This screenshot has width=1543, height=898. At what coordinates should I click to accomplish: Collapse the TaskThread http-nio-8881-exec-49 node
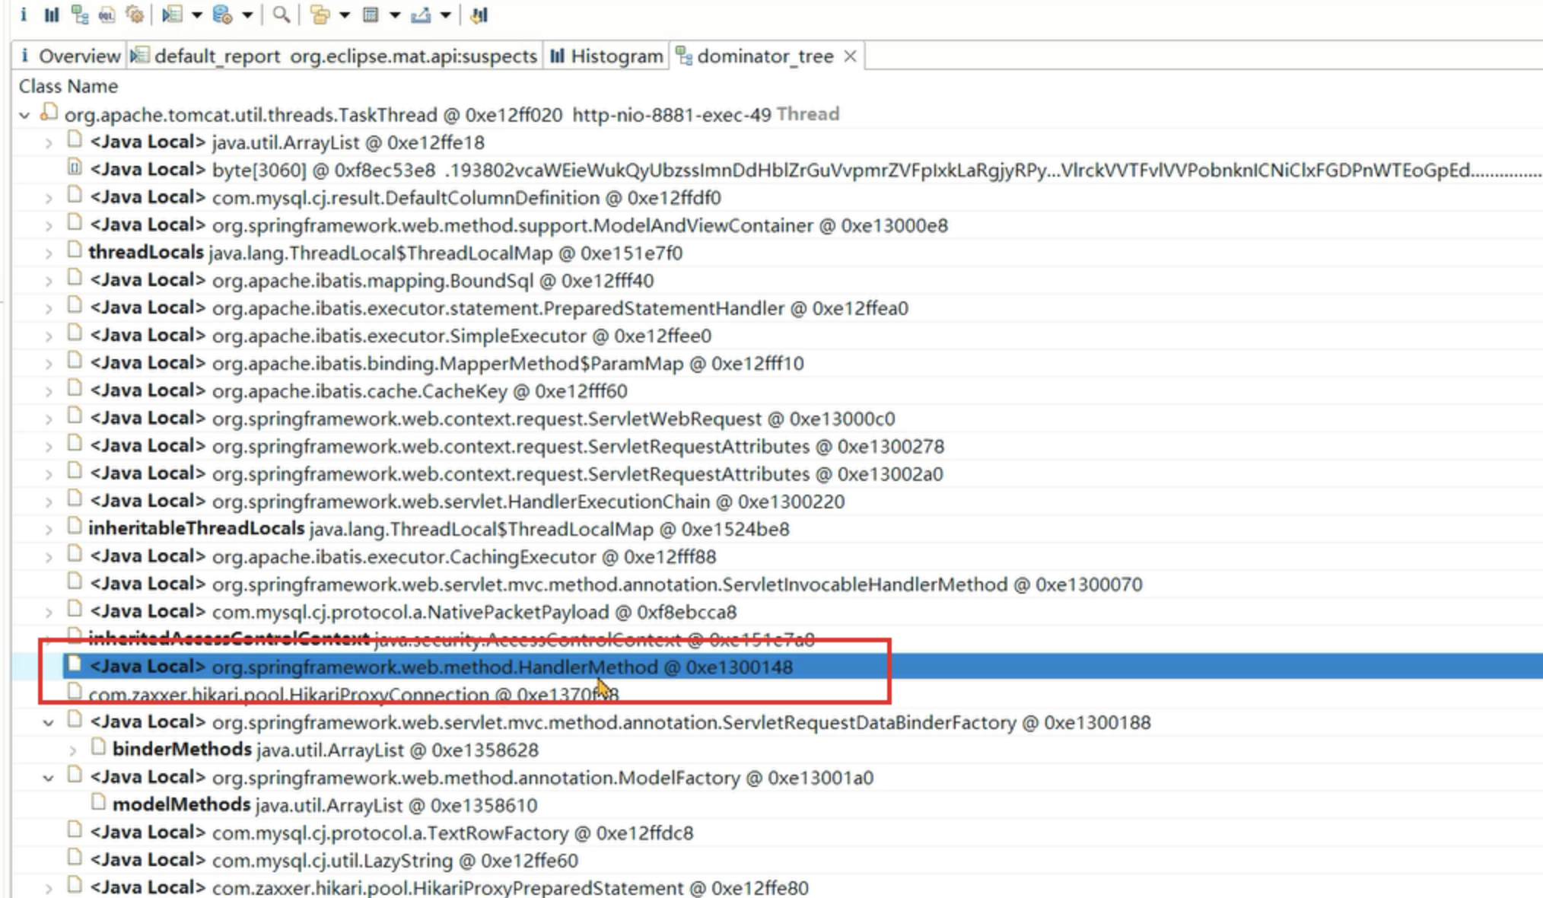pyautogui.click(x=24, y=115)
